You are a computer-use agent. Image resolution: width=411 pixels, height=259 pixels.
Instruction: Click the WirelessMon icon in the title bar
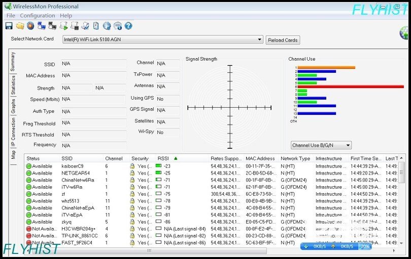pos(8,6)
